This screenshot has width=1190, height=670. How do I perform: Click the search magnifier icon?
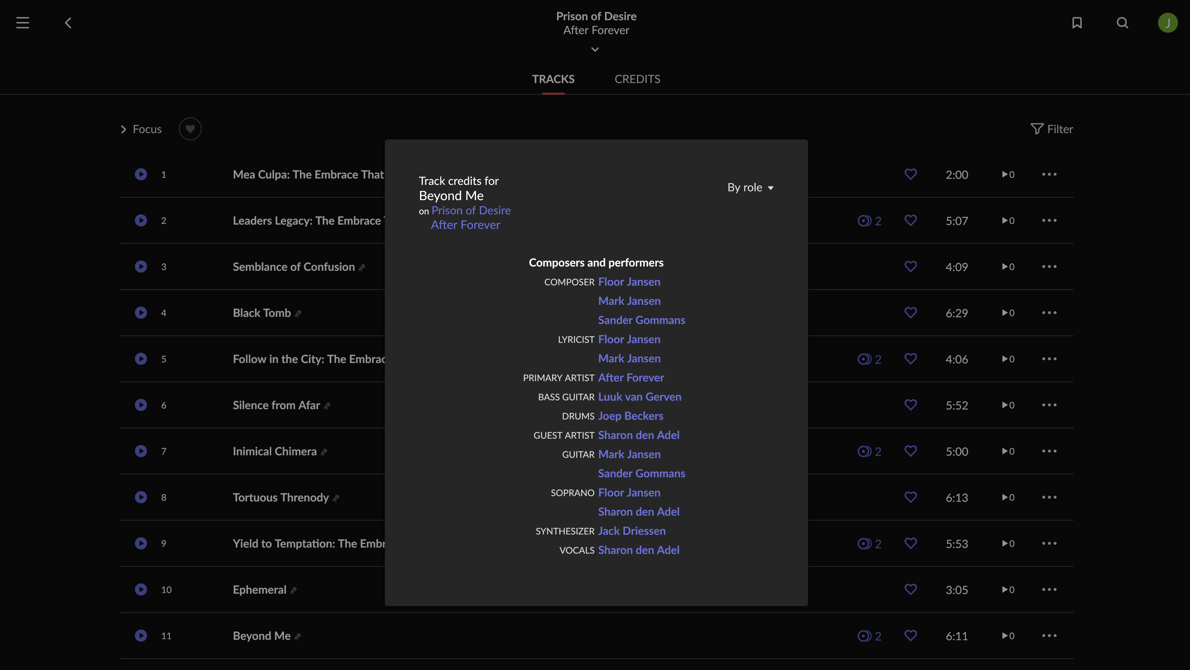coord(1122,23)
